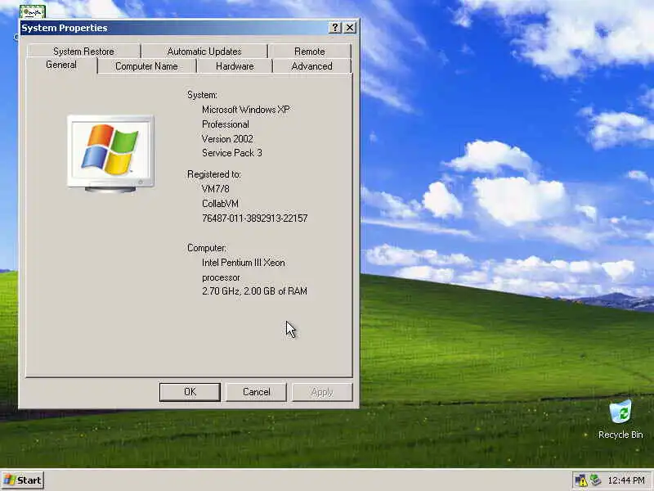Viewport: 654px width, 491px height.
Task: Click the 'Registered to:' label
Action: (214, 174)
